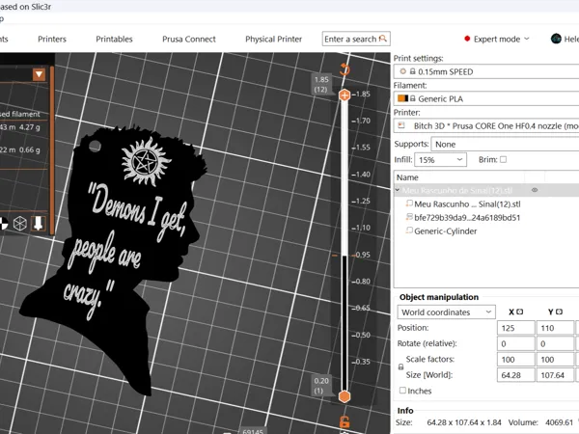
Task: Click the Y axis reset icon
Action: (559, 312)
